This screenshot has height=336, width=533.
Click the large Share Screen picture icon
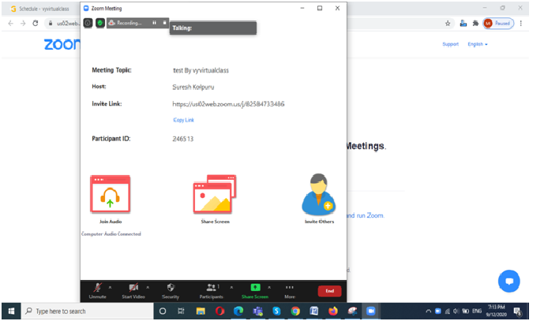(215, 195)
